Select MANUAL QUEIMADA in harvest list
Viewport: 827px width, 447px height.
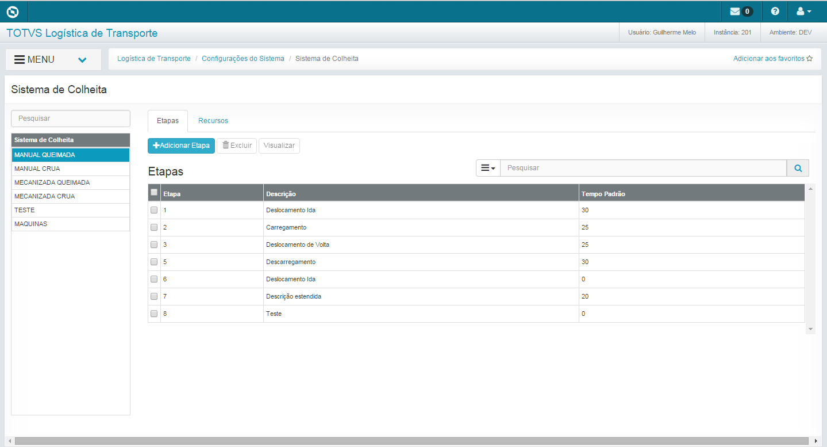[71, 155]
